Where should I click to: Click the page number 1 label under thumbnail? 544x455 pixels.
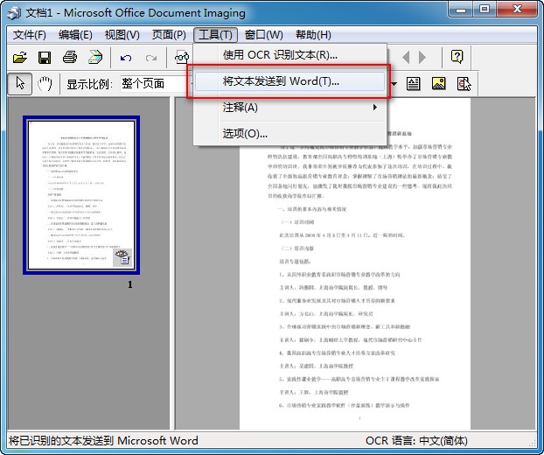pyautogui.click(x=130, y=284)
